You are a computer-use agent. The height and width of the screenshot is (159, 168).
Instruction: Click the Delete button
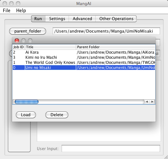click(57, 115)
